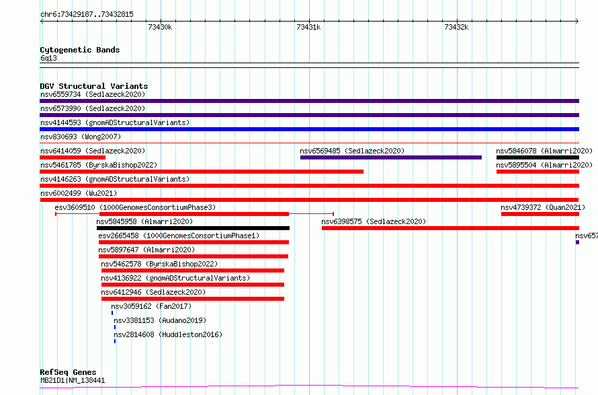Click nsv5897647 (Almarri2020) label
This screenshot has width=598, height=395.
[146, 250]
